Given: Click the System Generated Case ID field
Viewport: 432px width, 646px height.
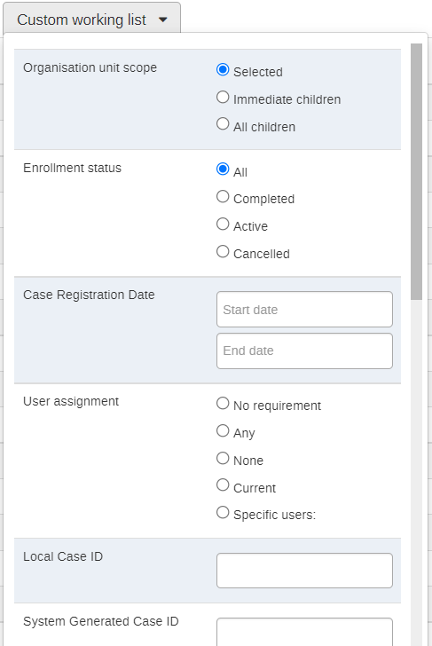Looking at the screenshot, I should coord(304,632).
